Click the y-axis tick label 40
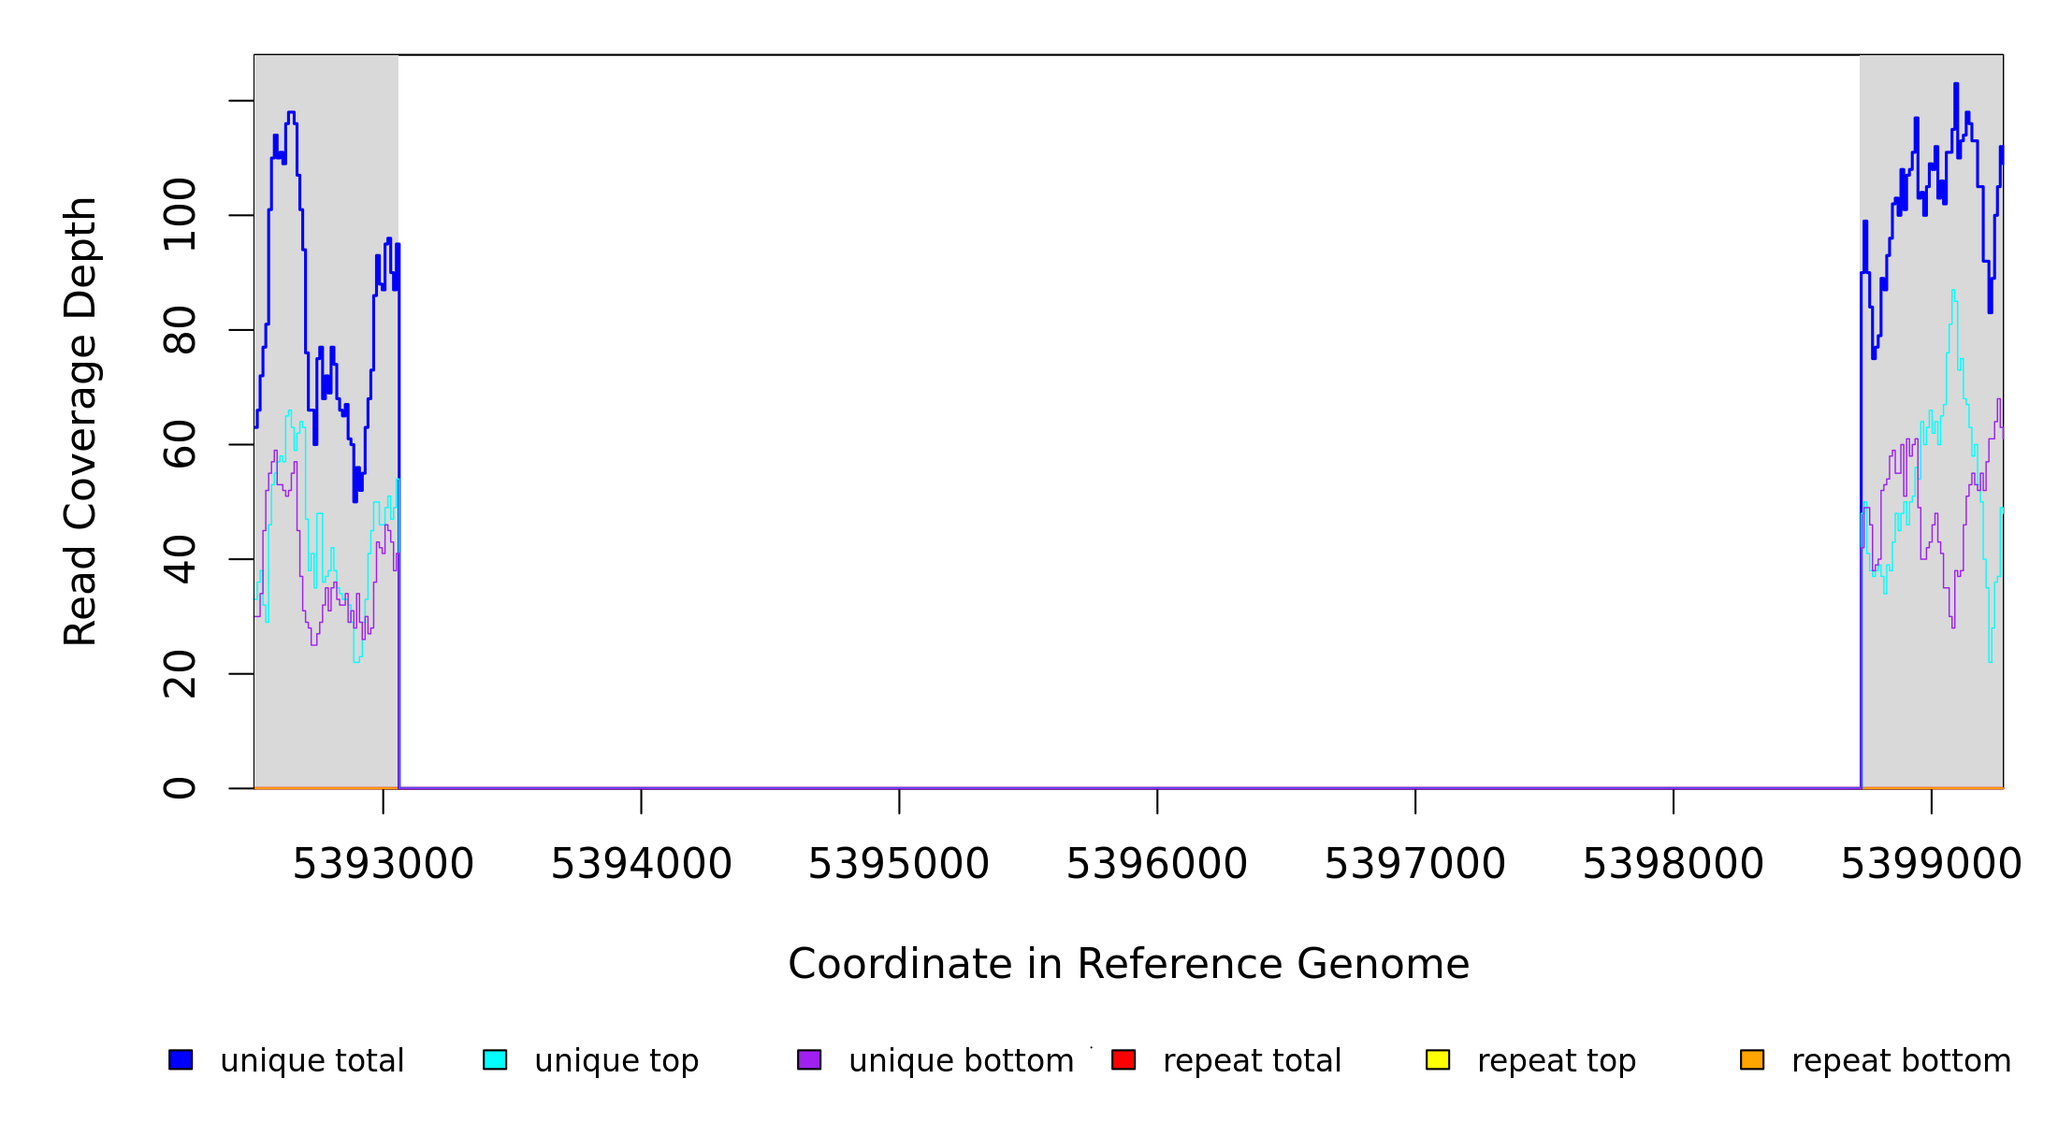Viewport: 2058px width, 1122px height. point(180,559)
